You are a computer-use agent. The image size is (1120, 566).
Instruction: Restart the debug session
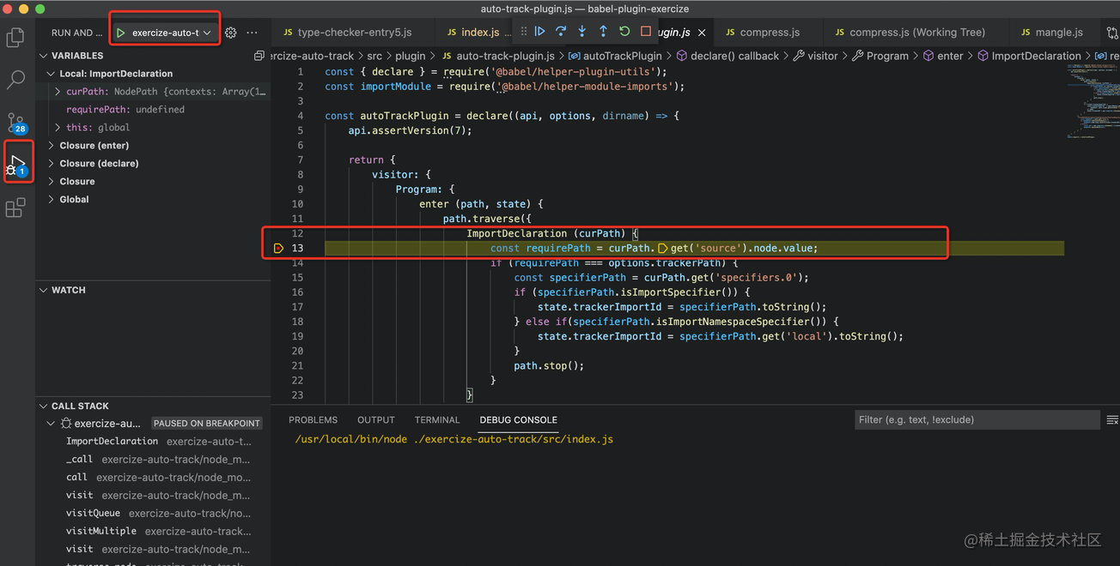tap(624, 32)
